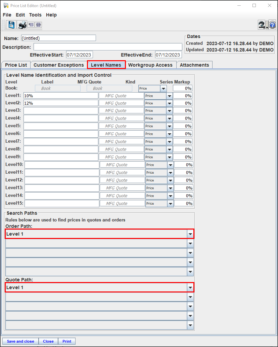Click the Price List Editor title bar icon

(6, 5)
